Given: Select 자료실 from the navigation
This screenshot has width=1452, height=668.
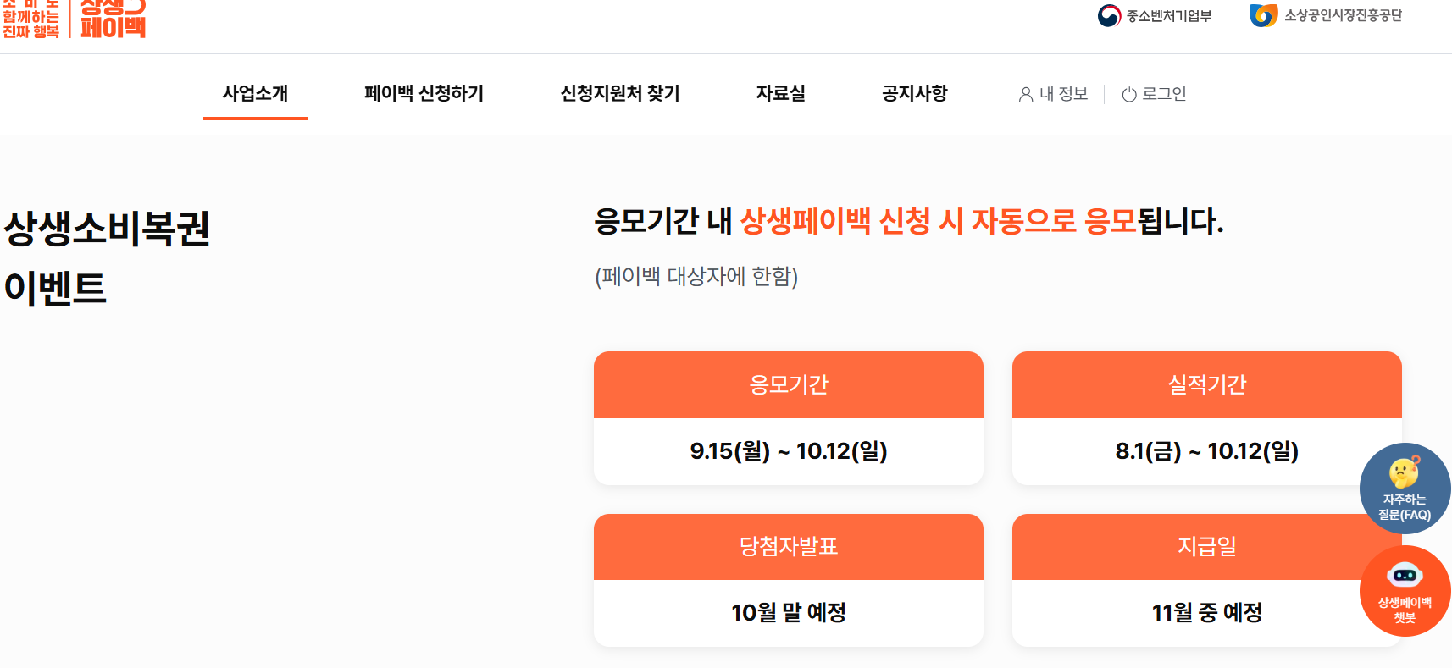Looking at the screenshot, I should point(779,94).
